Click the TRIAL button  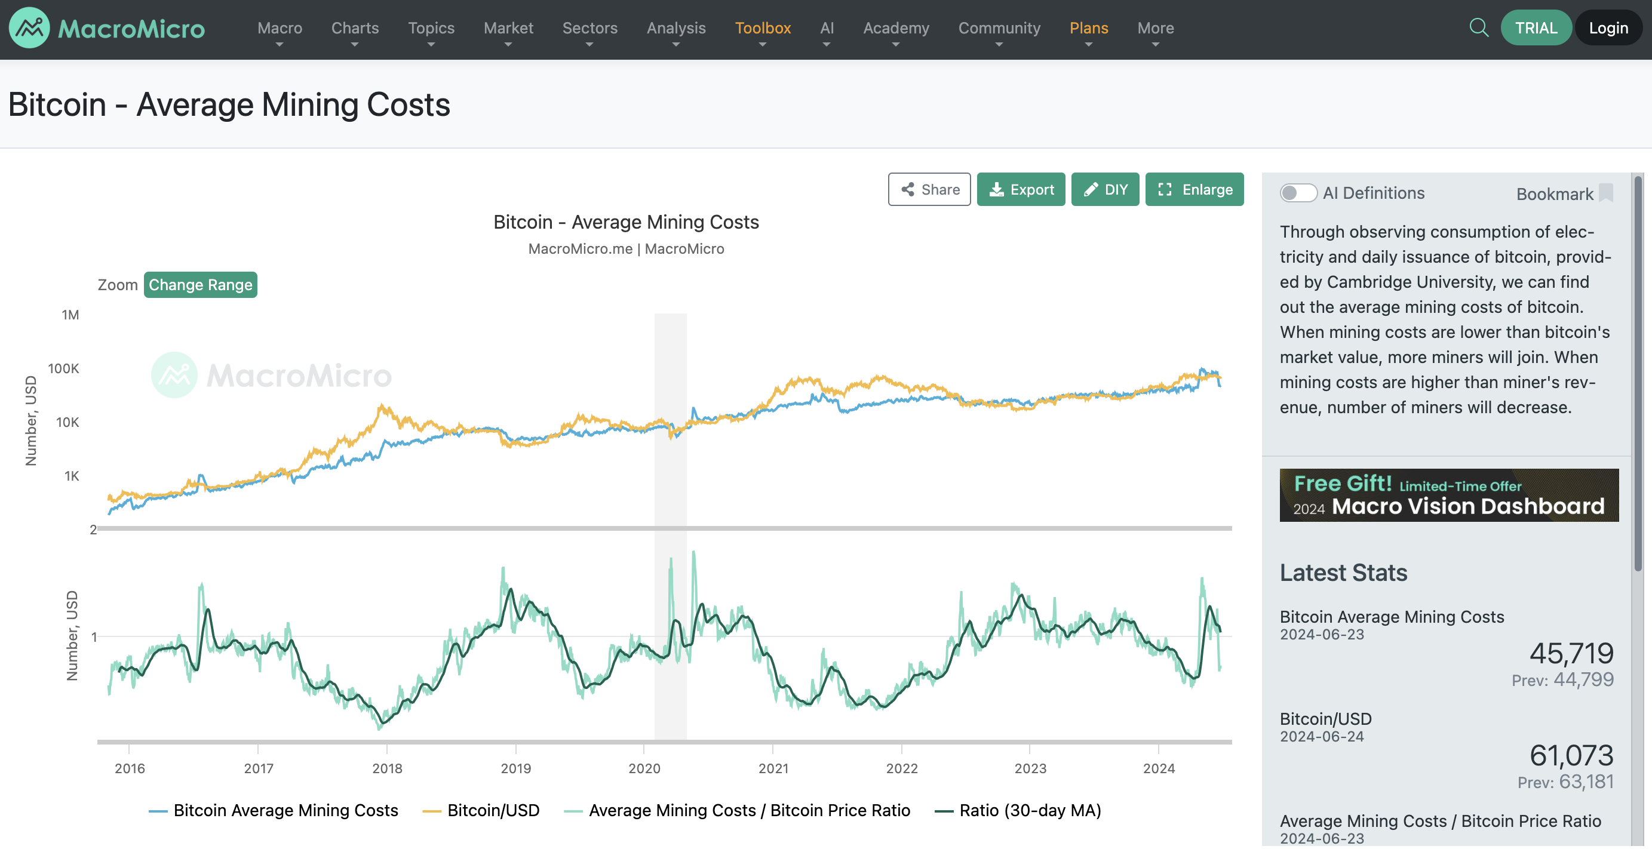(1536, 28)
